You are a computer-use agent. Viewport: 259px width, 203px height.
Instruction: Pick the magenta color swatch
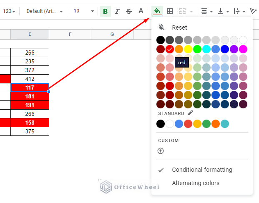pos(243,49)
